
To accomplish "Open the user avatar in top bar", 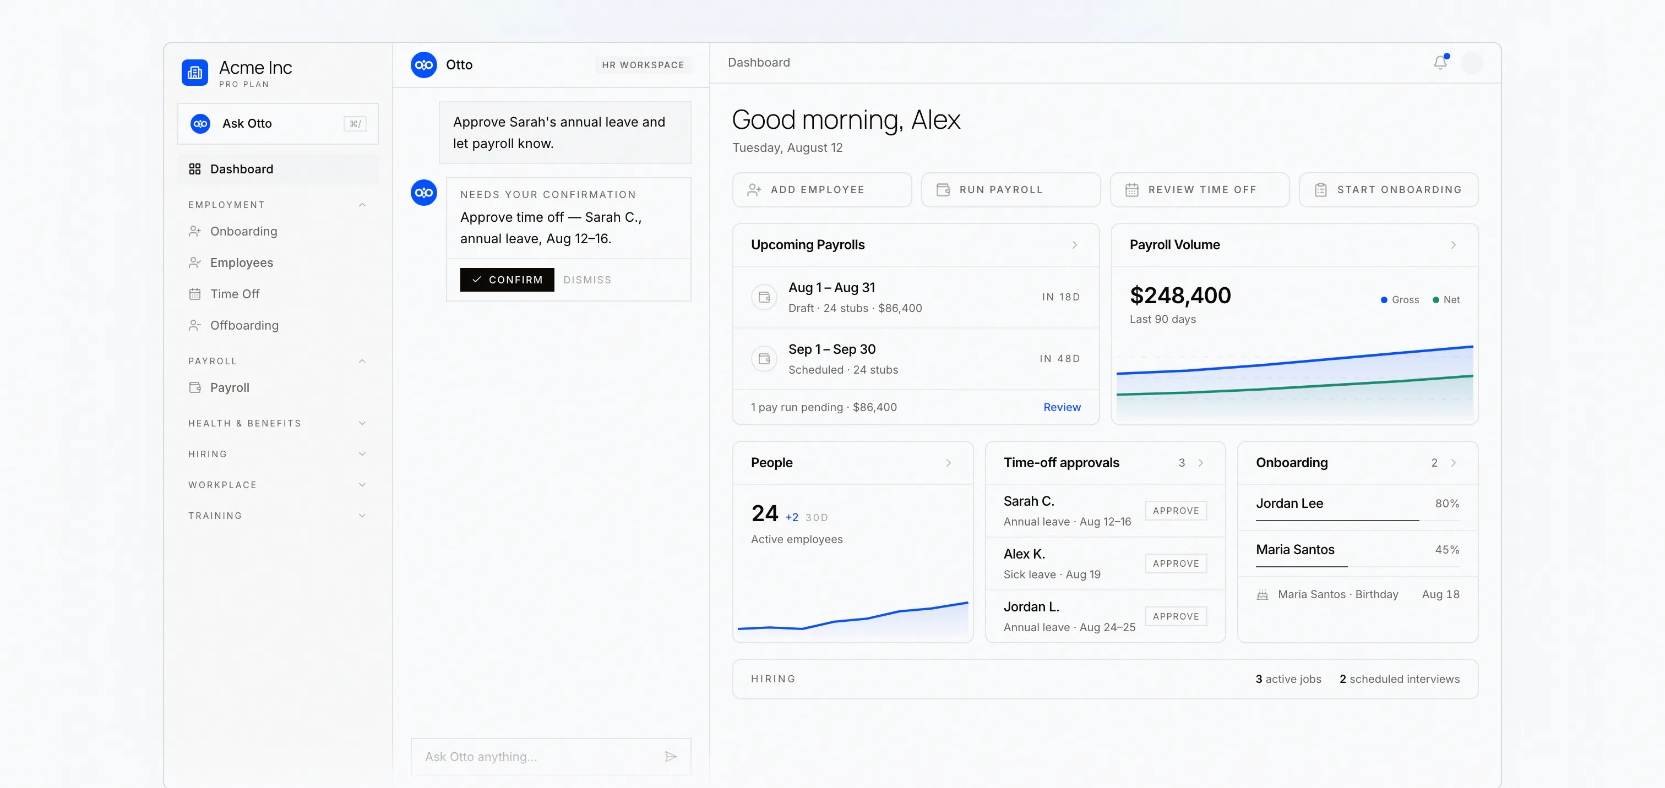I will point(1472,63).
